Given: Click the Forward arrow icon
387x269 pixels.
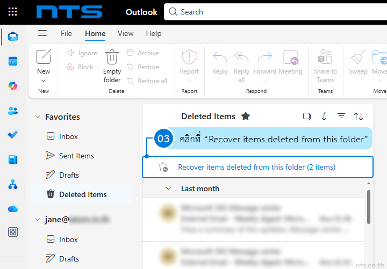Looking at the screenshot, I should 265,57.
